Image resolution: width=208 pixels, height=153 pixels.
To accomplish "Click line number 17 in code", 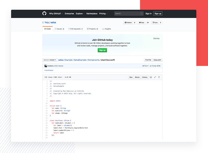I will coord(47,120).
